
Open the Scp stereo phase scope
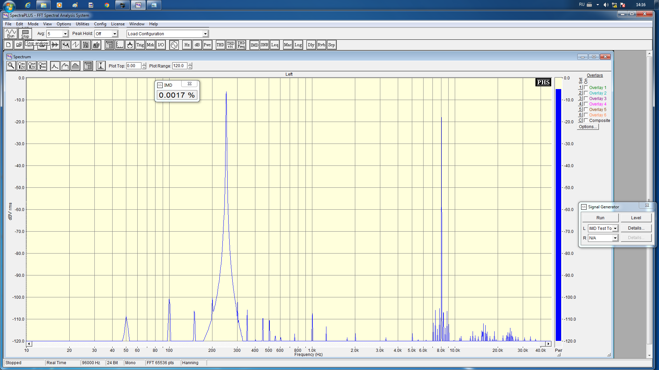[x=332, y=45]
